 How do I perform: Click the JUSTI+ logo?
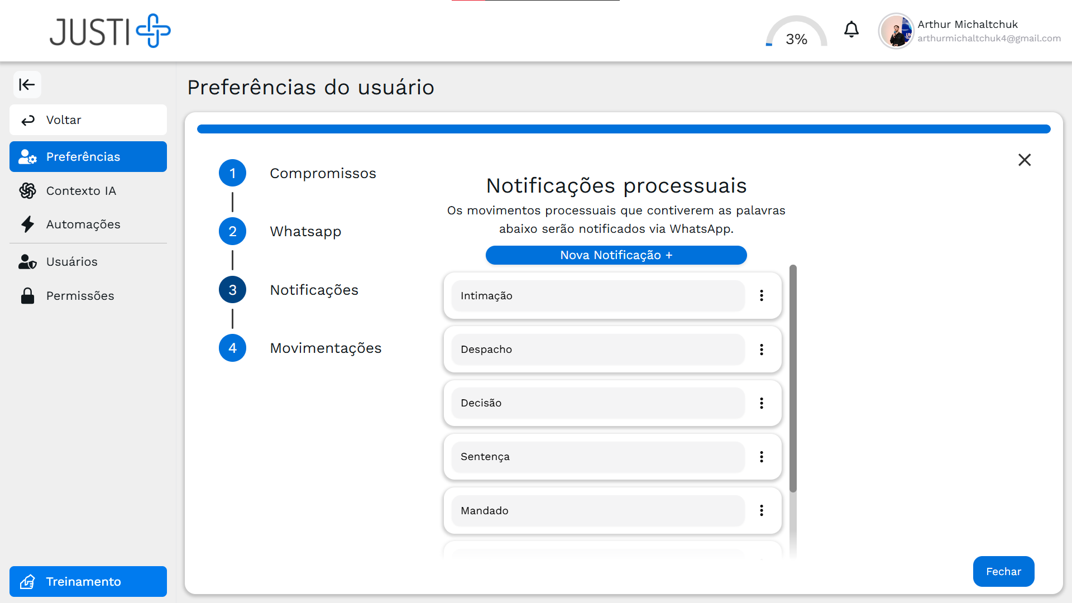click(110, 31)
